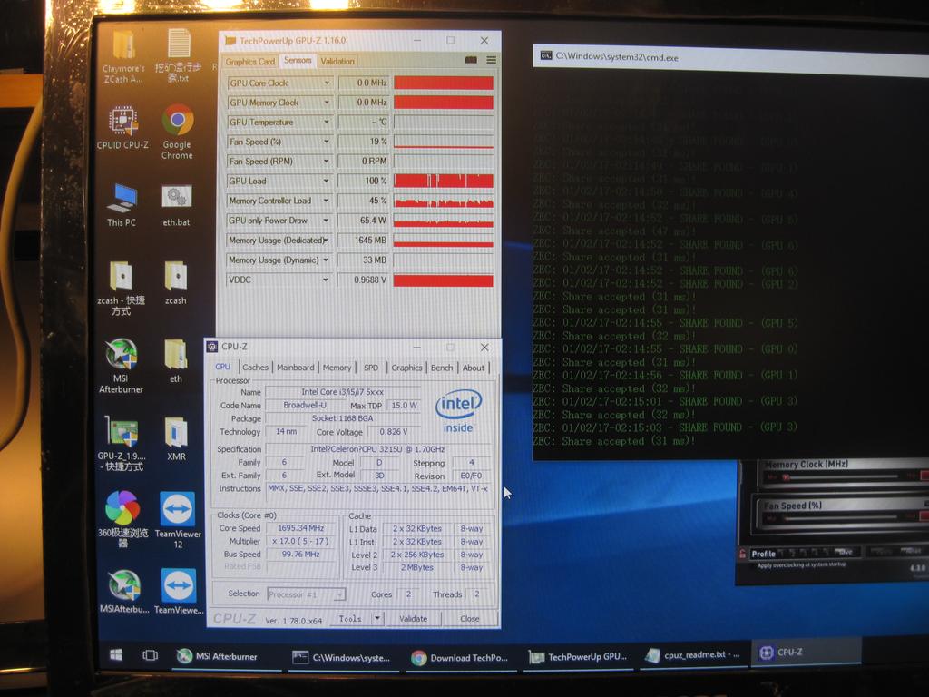Viewport: 929px width, 697px height.
Task: Select the This PC desktop icon
Action: coord(122,205)
